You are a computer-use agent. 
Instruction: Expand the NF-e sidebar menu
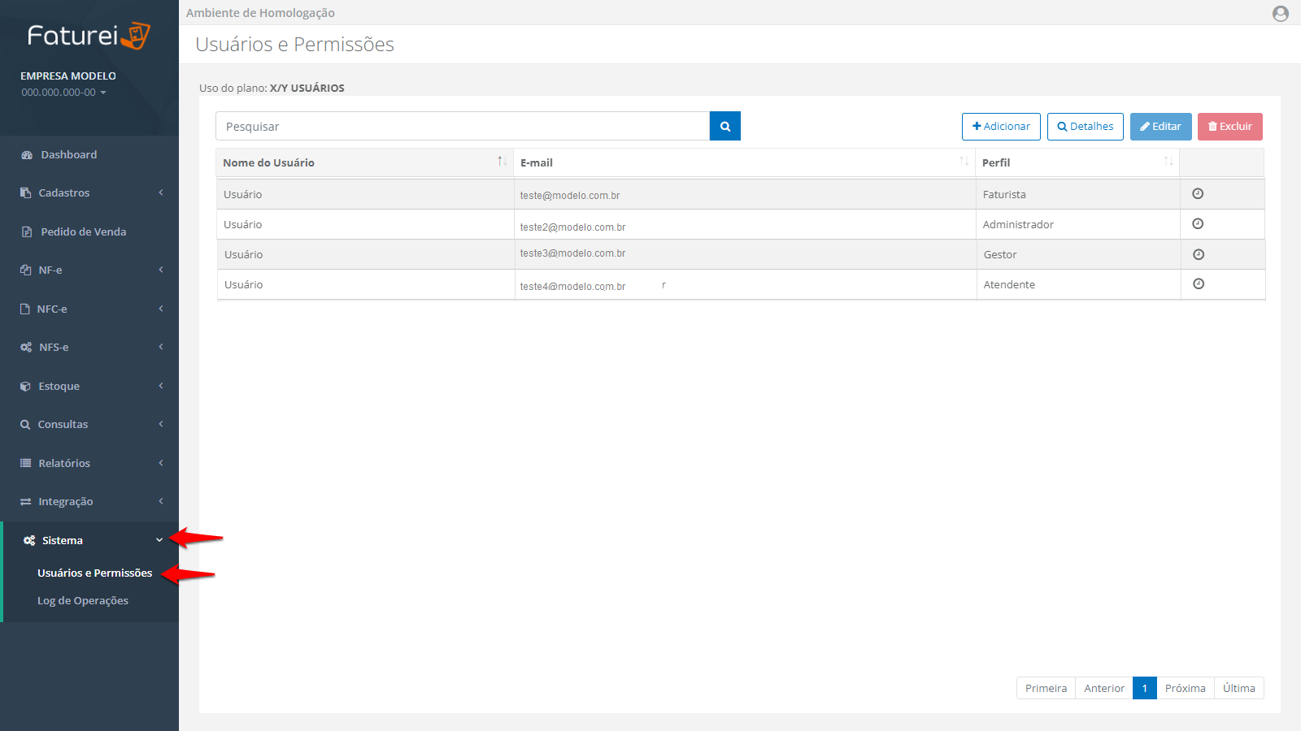89,270
